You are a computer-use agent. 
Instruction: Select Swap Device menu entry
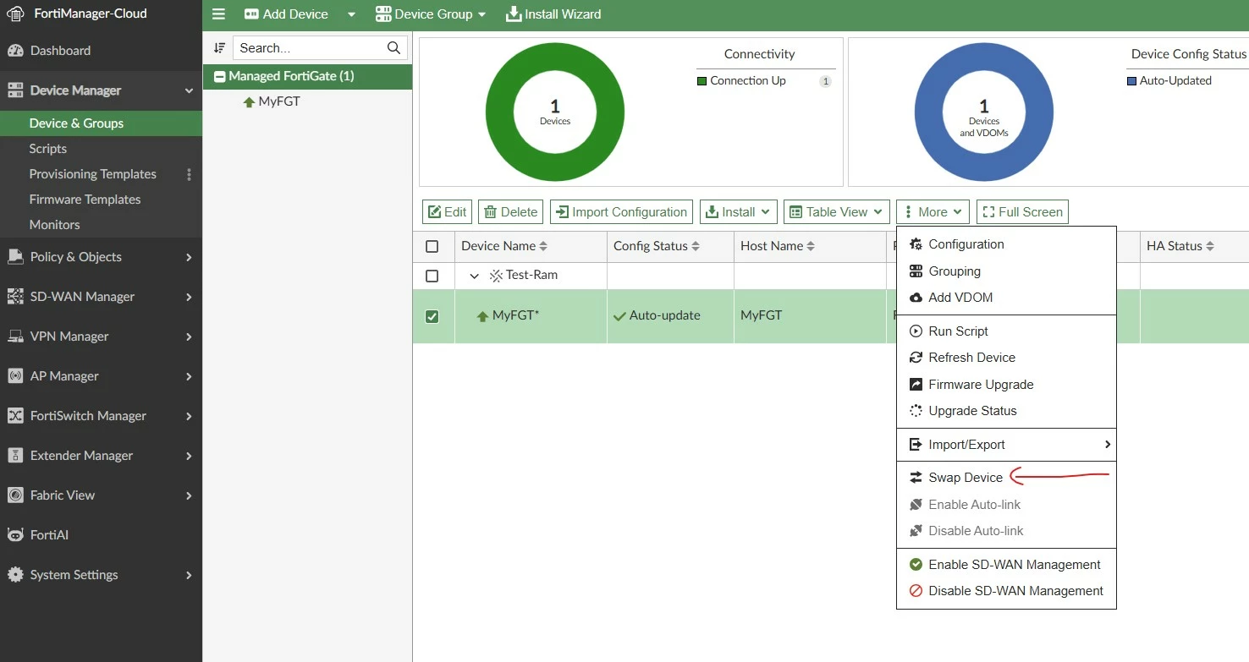click(1006, 478)
